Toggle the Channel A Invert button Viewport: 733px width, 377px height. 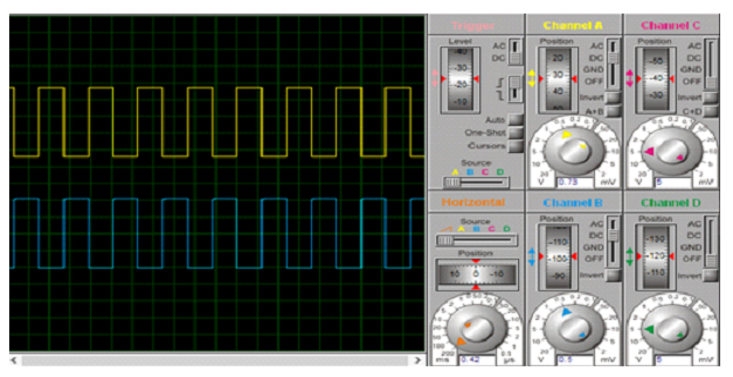(613, 97)
